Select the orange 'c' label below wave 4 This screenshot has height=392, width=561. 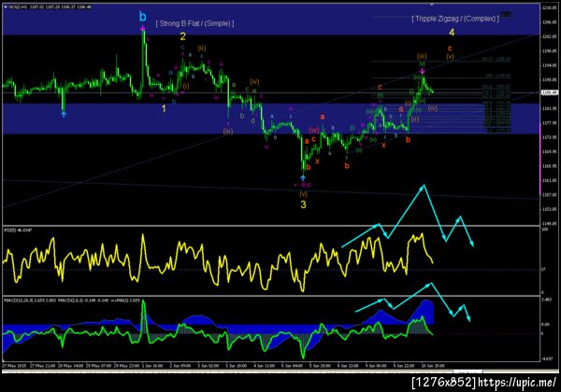point(450,49)
